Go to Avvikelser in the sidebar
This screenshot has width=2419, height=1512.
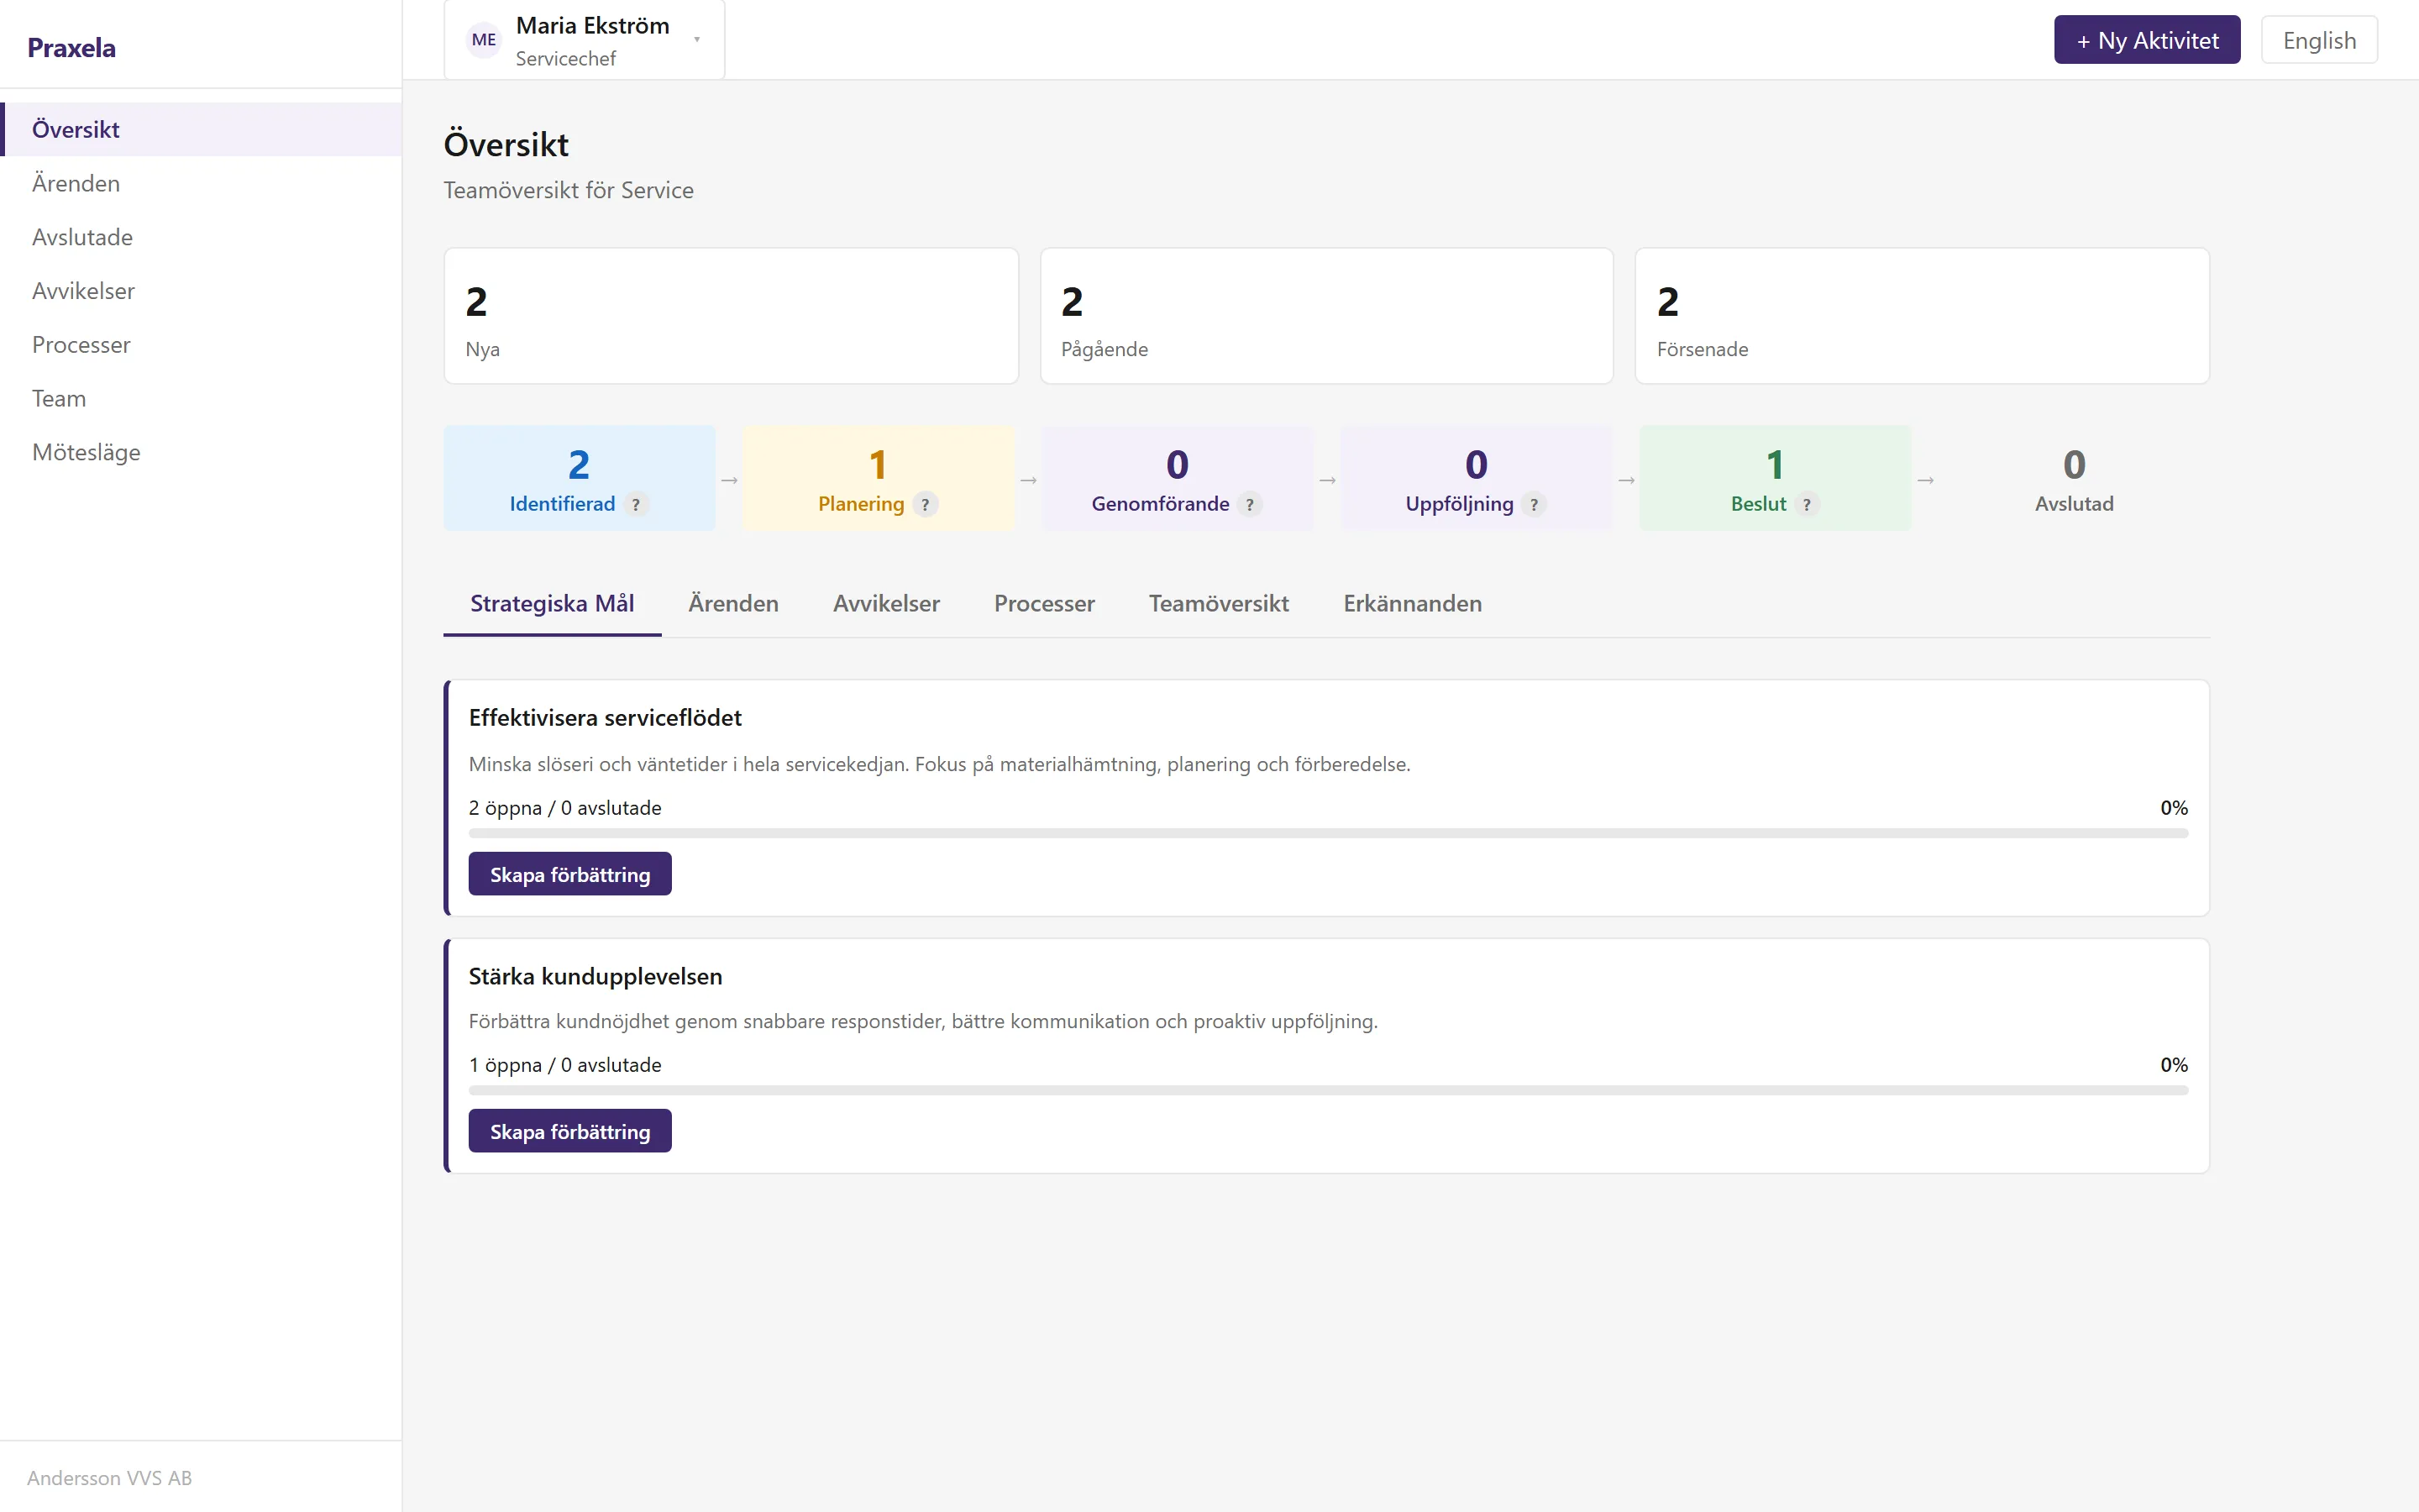(x=83, y=291)
